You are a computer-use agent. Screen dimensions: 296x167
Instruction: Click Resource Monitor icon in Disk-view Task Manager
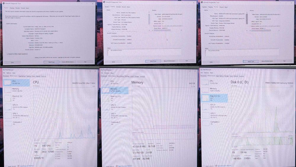(216, 166)
